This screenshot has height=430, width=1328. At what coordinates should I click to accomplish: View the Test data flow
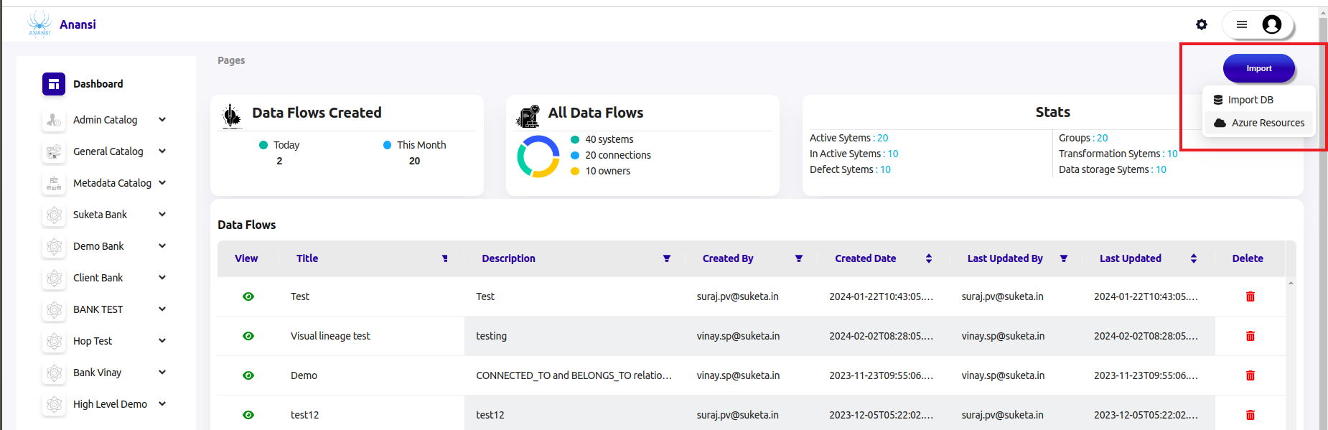pos(248,296)
